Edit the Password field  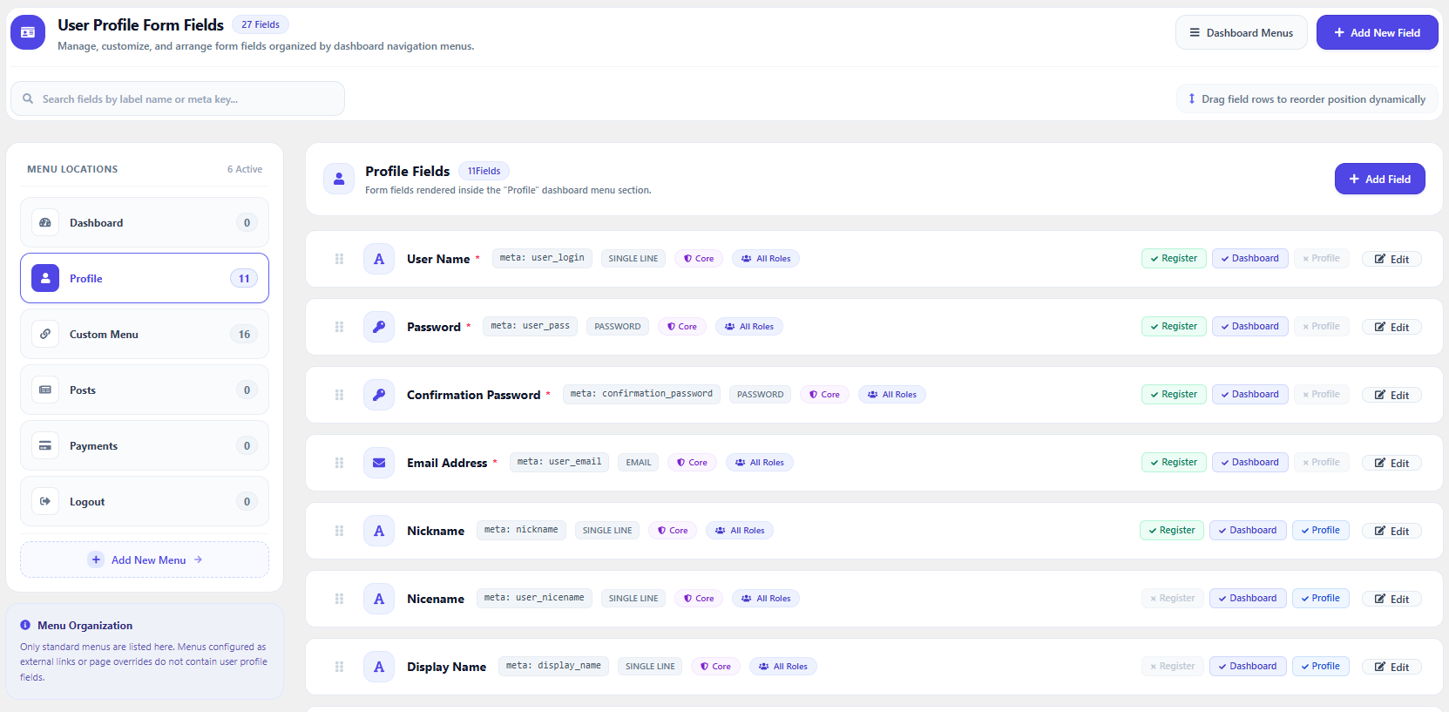pos(1391,327)
